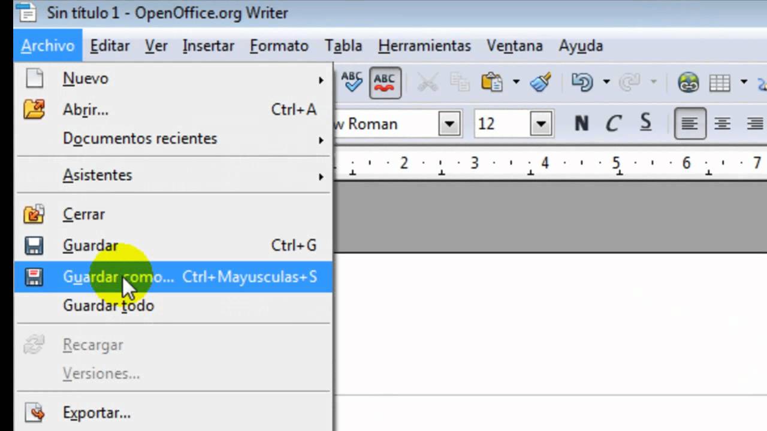The height and width of the screenshot is (431, 767).
Task: Open the Editar menu
Action: click(110, 46)
